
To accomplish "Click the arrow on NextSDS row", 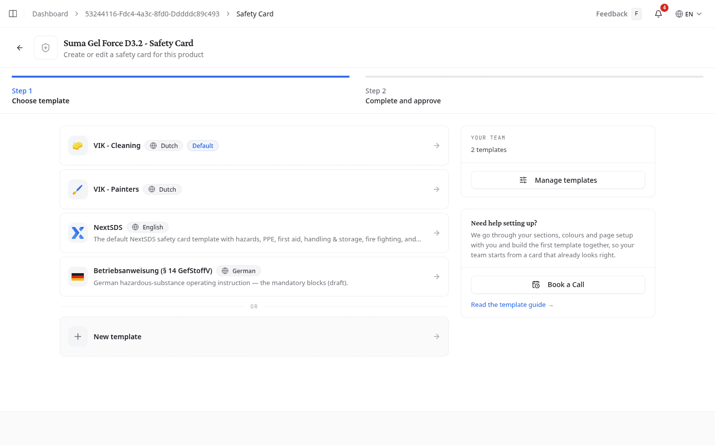I will (x=436, y=233).
